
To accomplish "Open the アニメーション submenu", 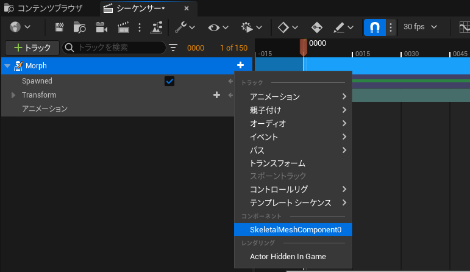I will [x=293, y=96].
